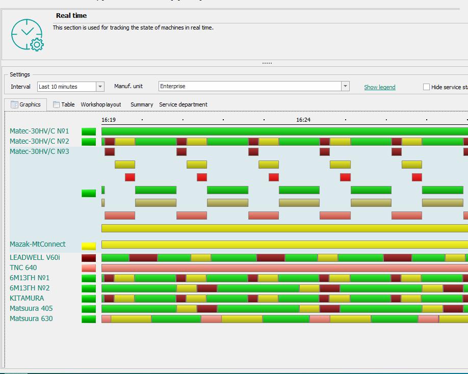Click yellow status swatch for Mazak-MtConnect

89,246
